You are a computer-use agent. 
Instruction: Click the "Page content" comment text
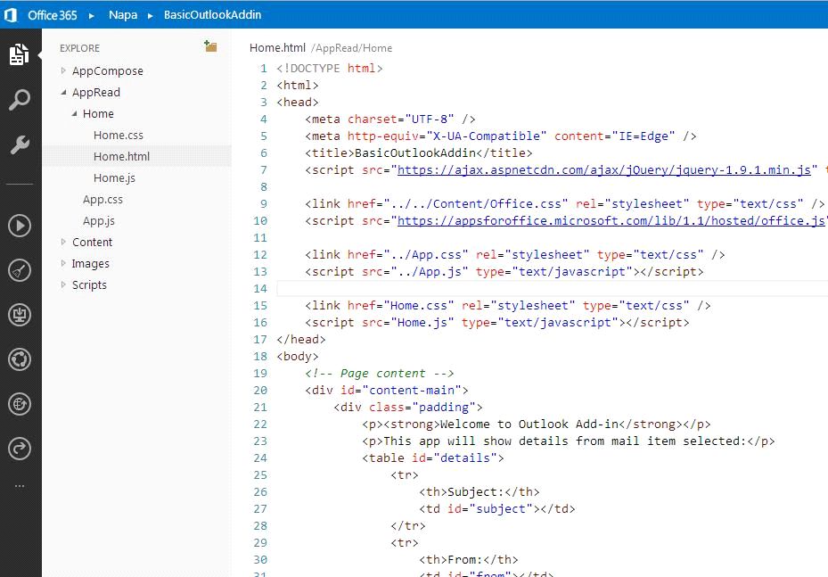[383, 374]
